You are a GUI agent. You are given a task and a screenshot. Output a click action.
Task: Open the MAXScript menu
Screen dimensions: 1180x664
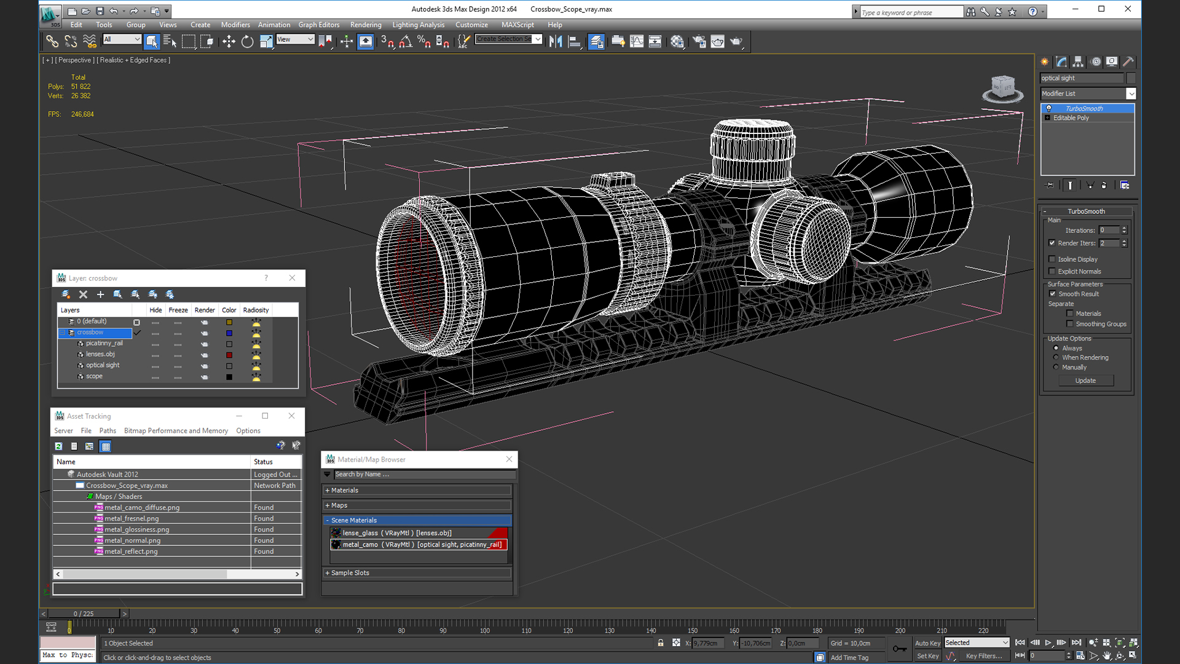pos(517,25)
